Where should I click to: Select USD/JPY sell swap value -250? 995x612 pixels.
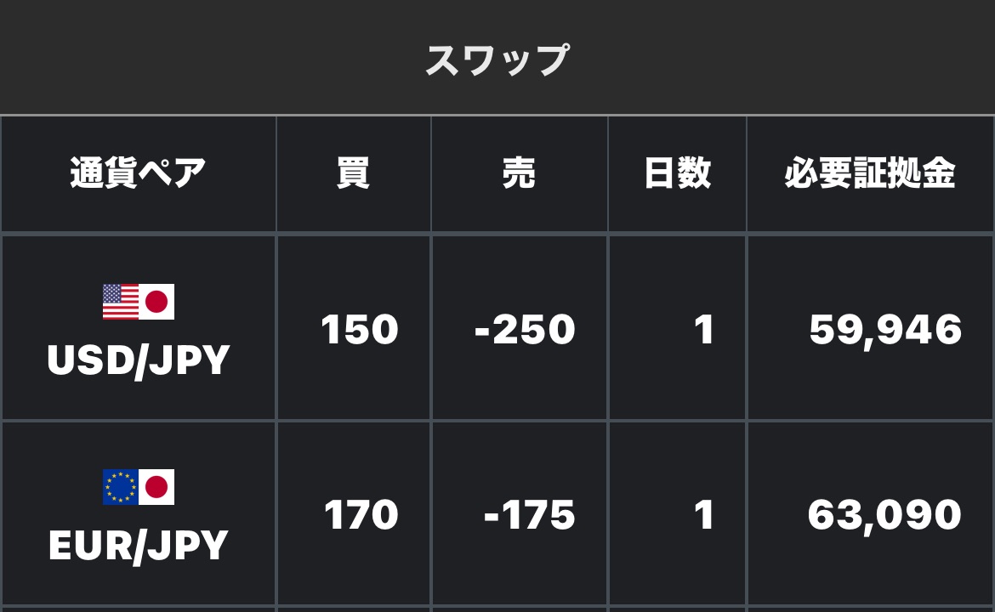525,330
